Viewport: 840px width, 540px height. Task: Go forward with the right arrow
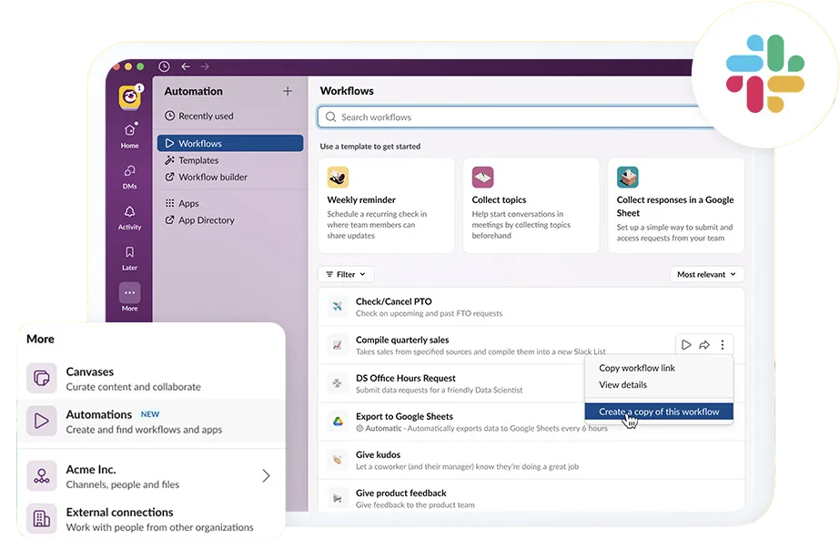click(205, 66)
